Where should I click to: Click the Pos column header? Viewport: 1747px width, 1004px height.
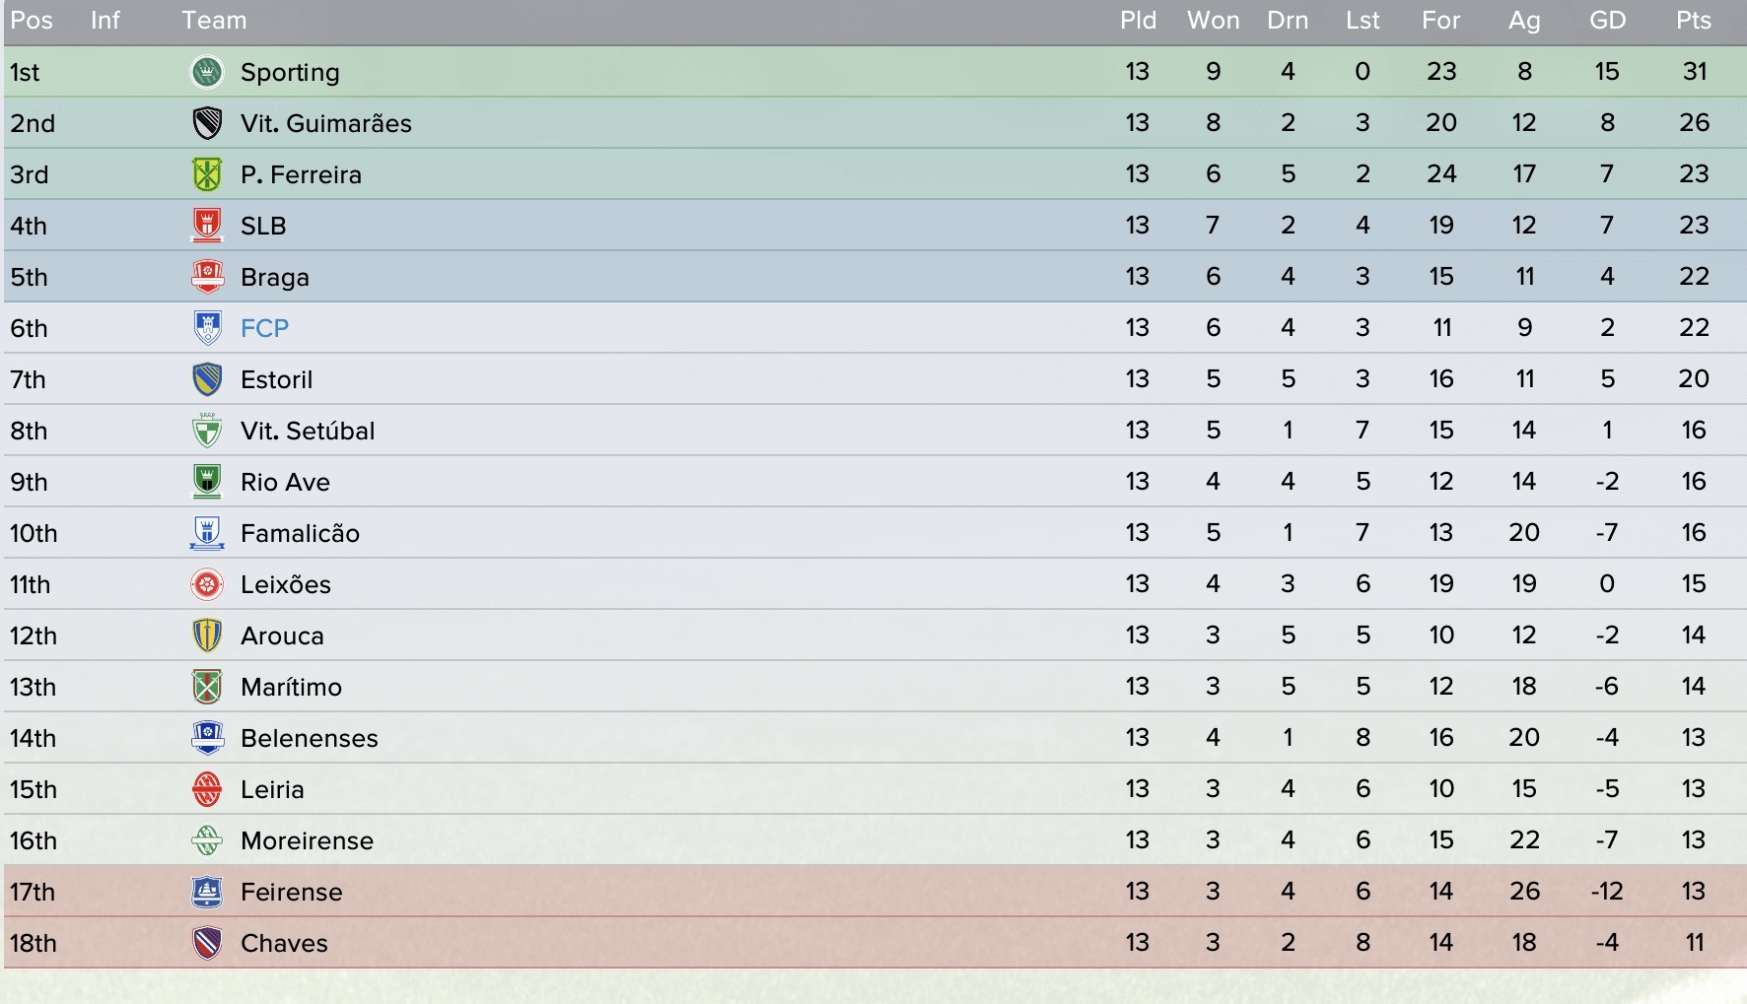click(x=32, y=21)
